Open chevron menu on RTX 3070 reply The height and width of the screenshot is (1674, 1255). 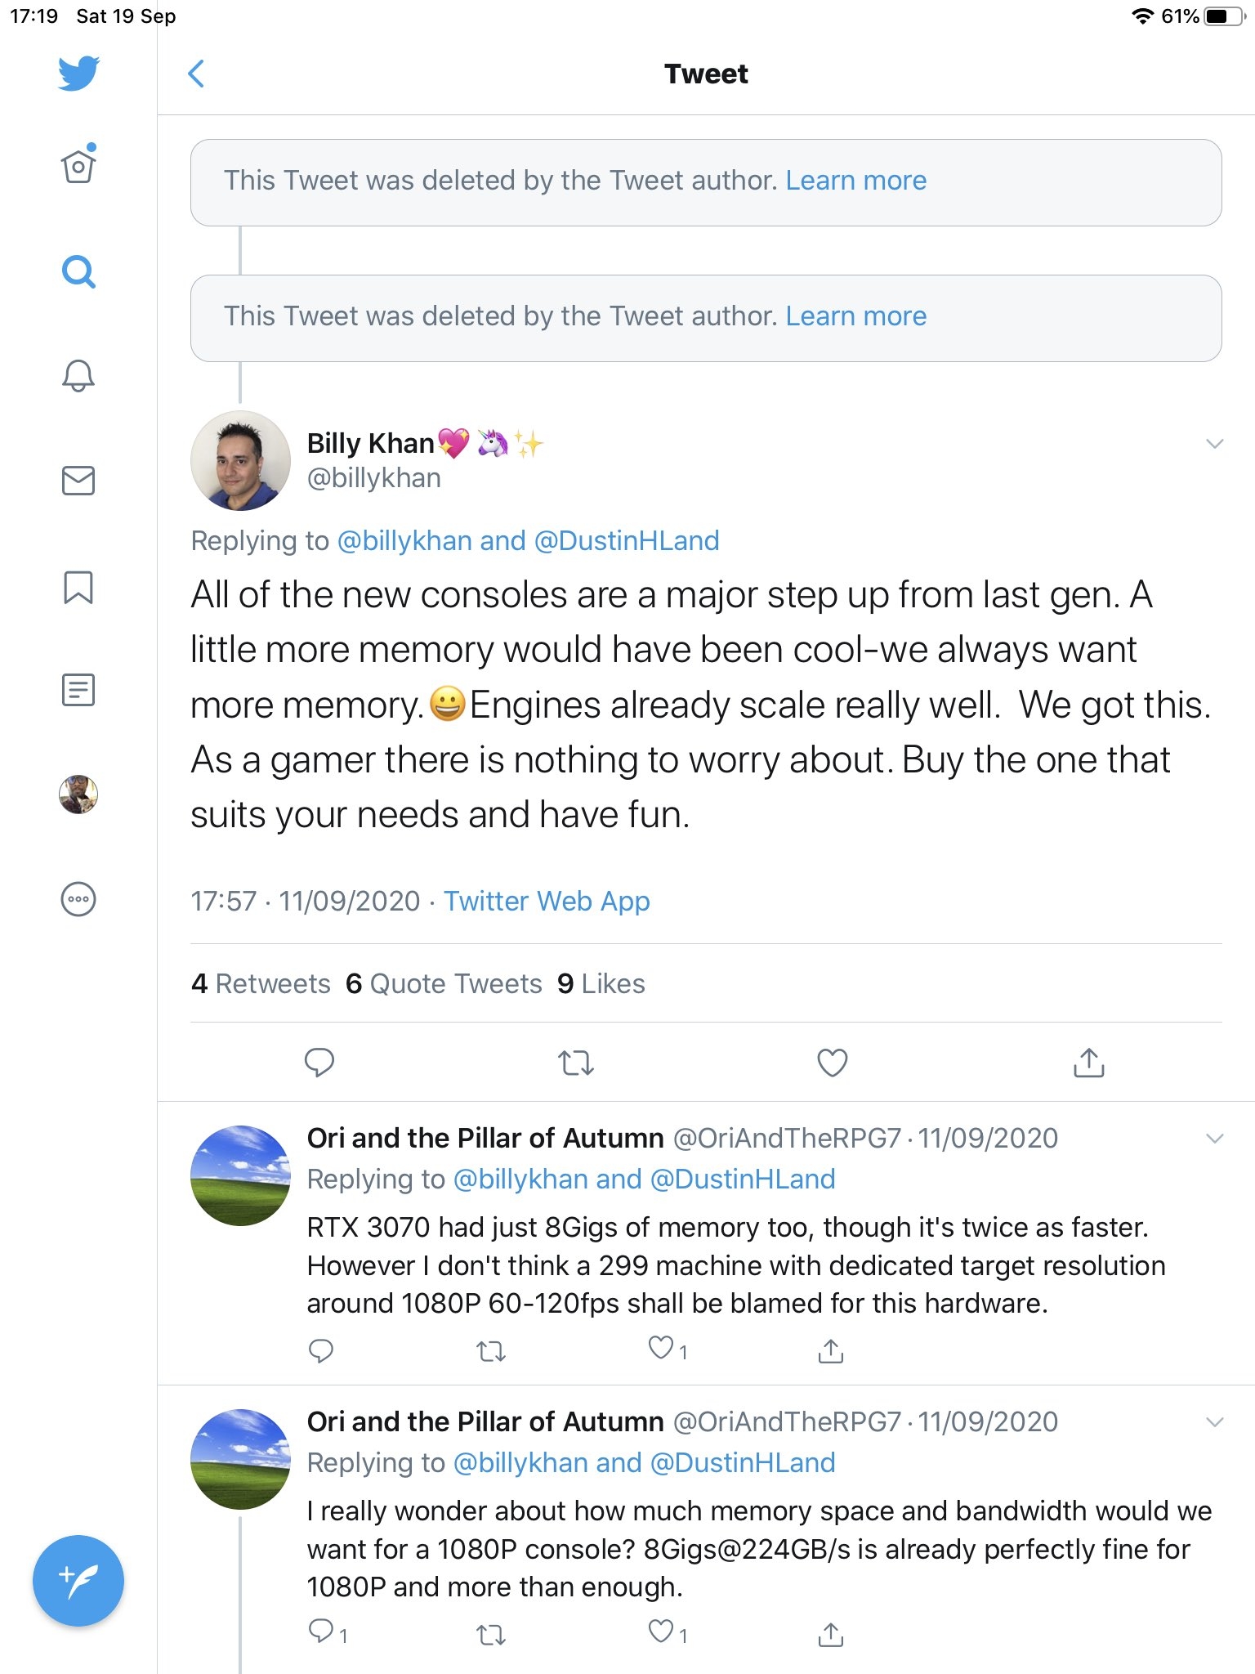pos(1214,1139)
